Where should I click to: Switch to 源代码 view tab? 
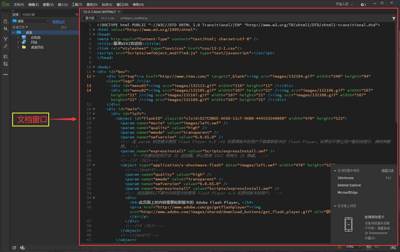coord(90,18)
